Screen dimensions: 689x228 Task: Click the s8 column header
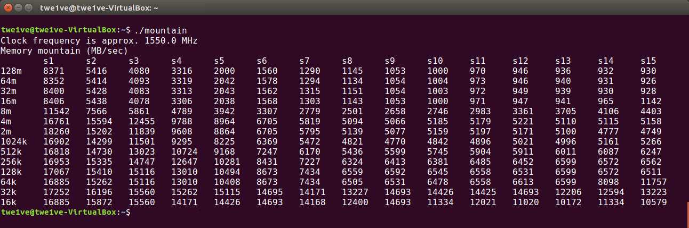pyautogui.click(x=347, y=61)
